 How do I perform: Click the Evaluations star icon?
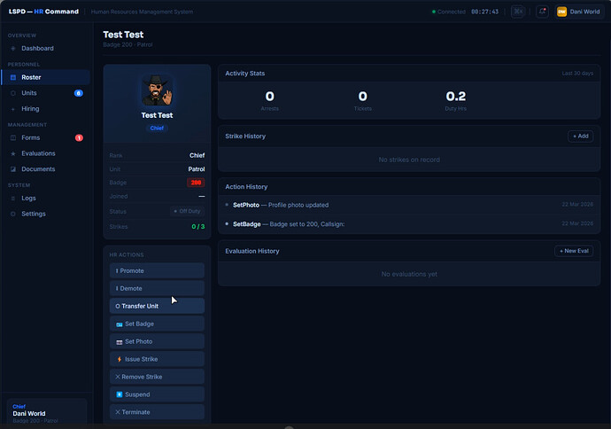[x=13, y=153]
